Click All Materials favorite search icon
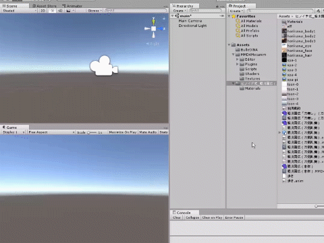324x243 pixels. [238, 21]
